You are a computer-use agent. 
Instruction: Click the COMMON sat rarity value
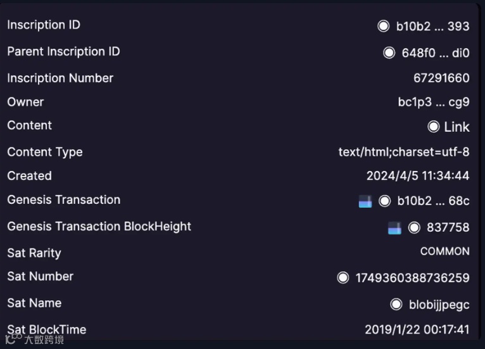coord(444,251)
